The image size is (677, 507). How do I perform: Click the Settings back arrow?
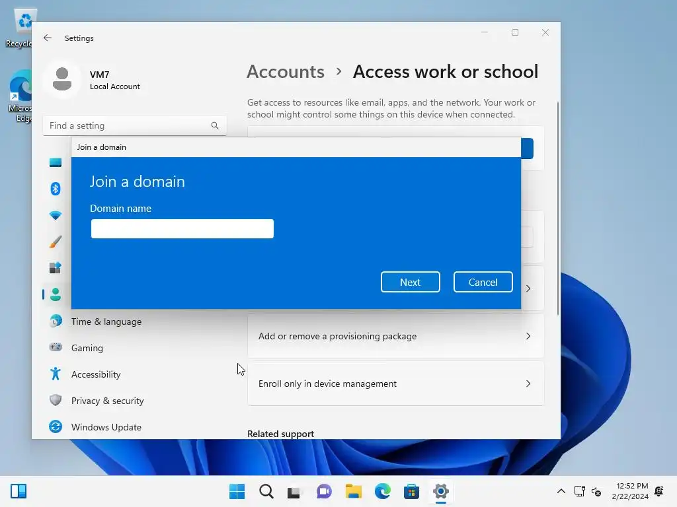pyautogui.click(x=48, y=38)
